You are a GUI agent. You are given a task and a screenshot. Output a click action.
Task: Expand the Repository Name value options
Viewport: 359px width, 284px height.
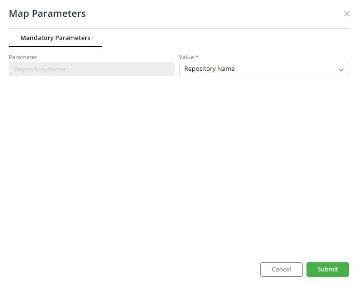(264, 69)
